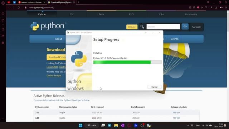Image resolution: width=229 pixels, height=129 pixels.
Task: Select the Python top navigation tab
Action: (x=42, y=14)
